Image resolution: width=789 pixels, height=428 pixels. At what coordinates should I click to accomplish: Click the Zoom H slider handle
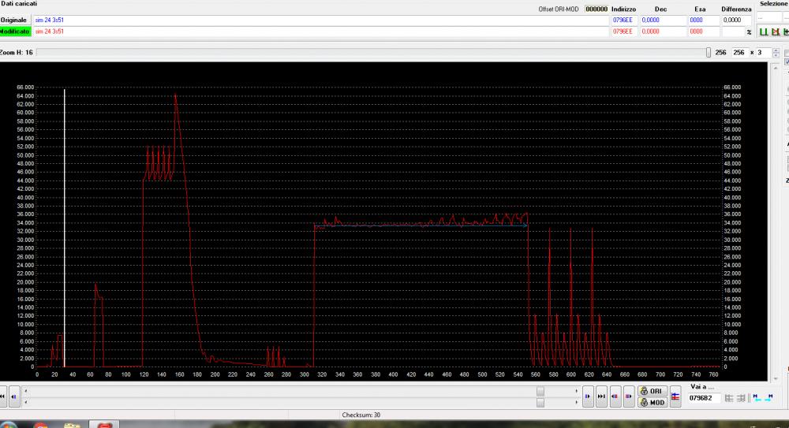[x=709, y=52]
